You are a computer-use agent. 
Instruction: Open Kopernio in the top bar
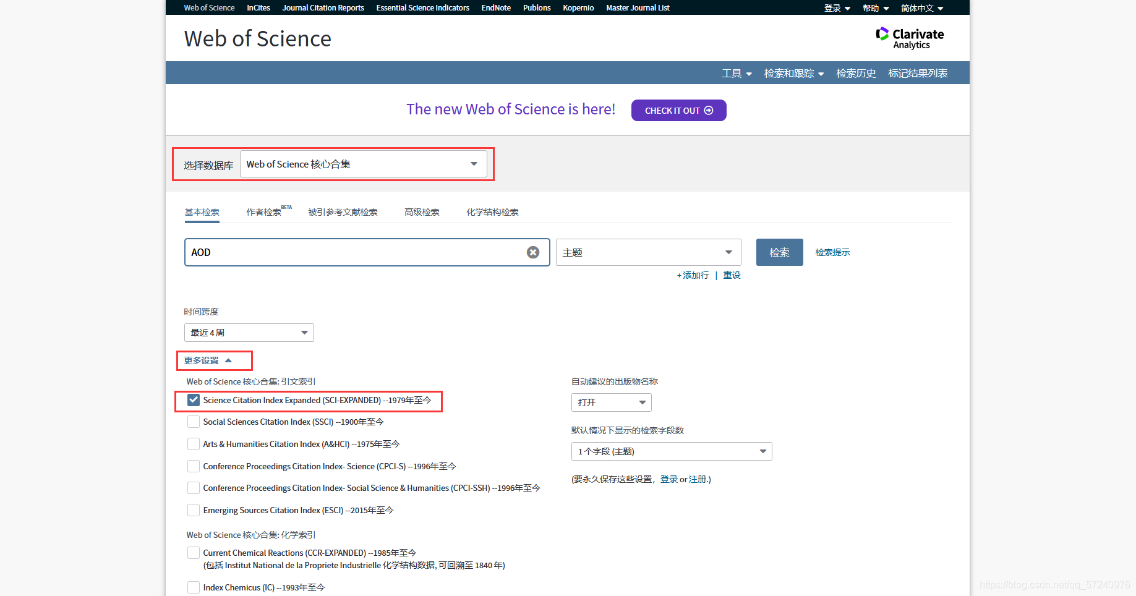pos(578,8)
